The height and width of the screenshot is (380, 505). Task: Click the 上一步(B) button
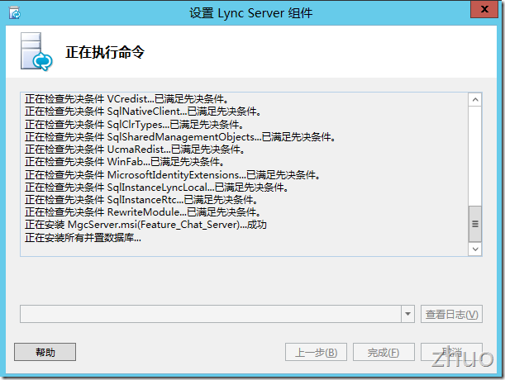tap(316, 352)
